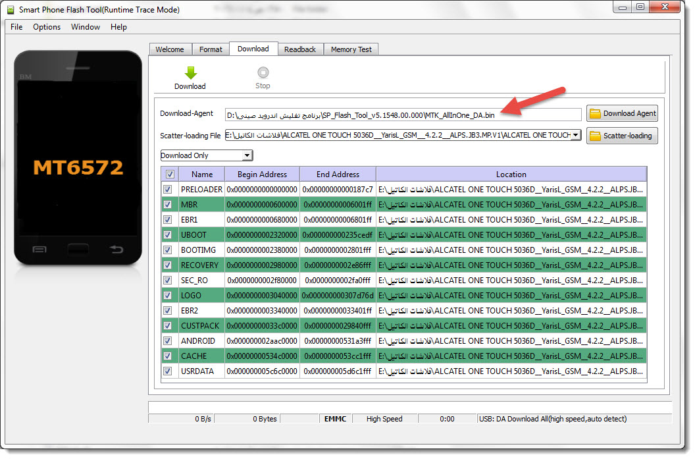Viewport: 695px width, 459px height.
Task: Click the Stop icon in toolbar
Action: (263, 72)
